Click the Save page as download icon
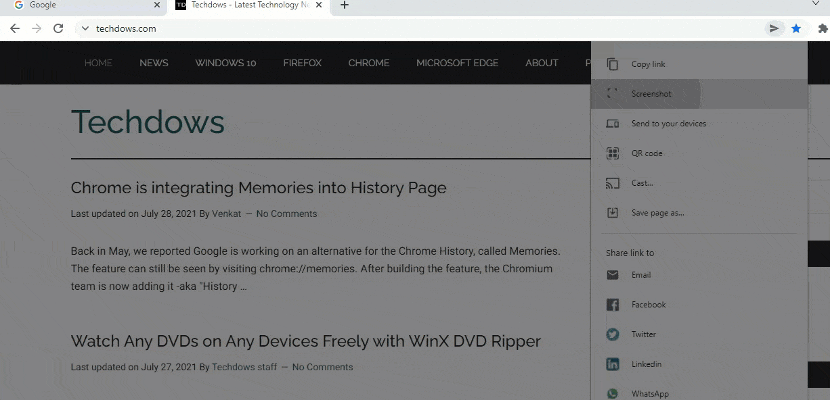Image resolution: width=830 pixels, height=400 pixels. pos(613,213)
